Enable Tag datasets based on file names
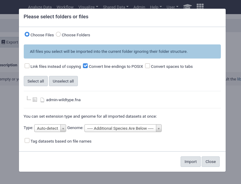The image size is (241, 184). tap(27, 140)
